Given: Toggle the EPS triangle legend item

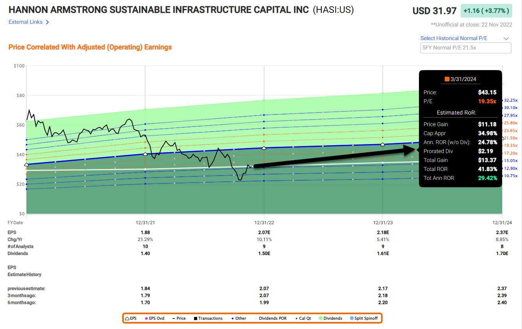Looking at the screenshot, I should (130, 318).
